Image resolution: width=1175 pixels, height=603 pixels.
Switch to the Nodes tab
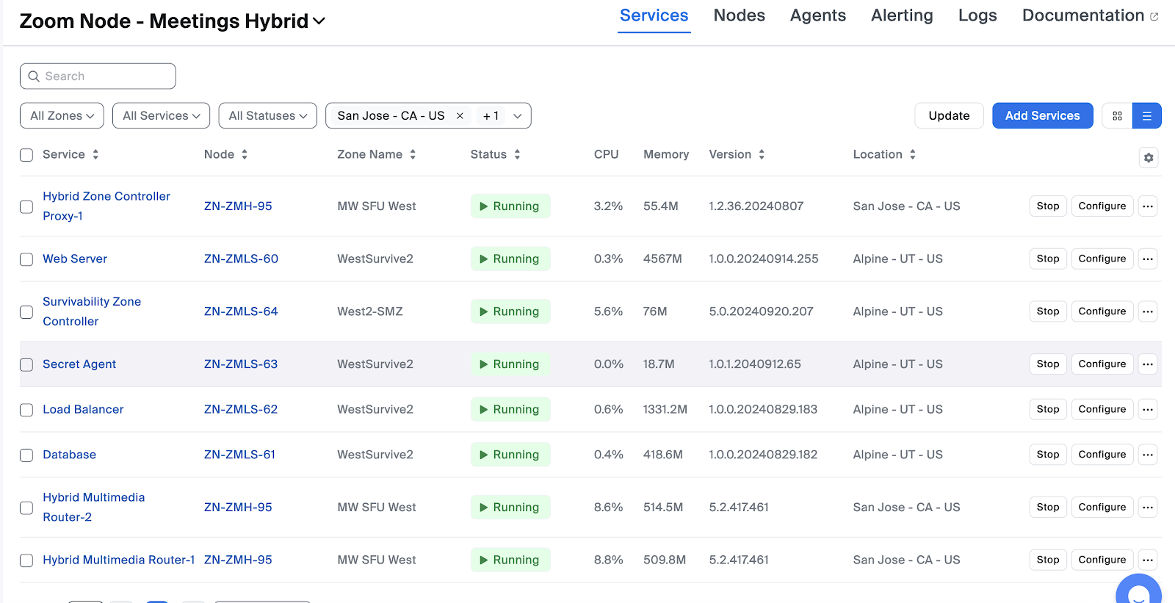tap(739, 15)
